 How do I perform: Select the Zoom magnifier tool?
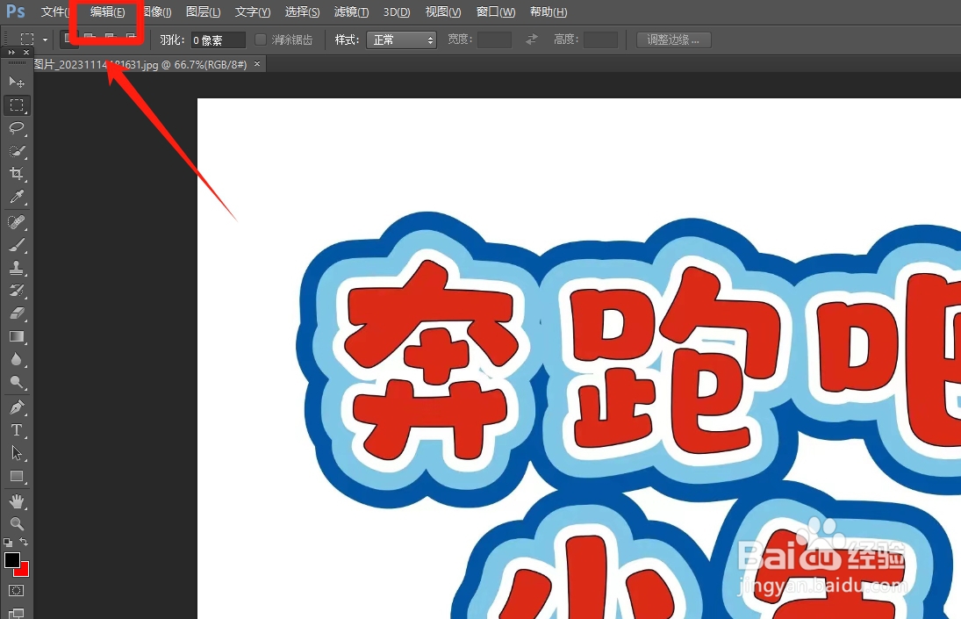[17, 524]
